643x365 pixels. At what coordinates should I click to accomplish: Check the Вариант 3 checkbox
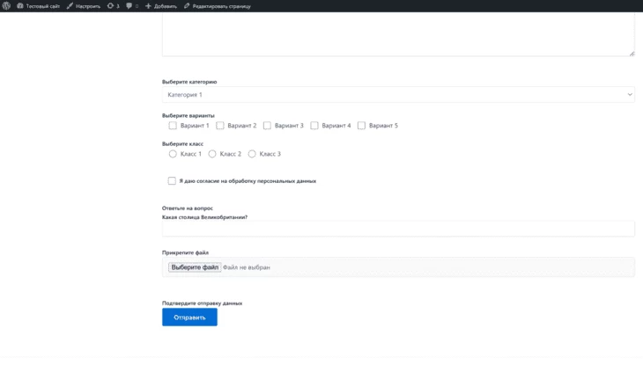point(267,126)
